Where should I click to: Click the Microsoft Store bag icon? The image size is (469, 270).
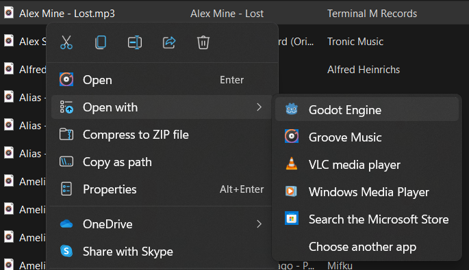pos(292,218)
